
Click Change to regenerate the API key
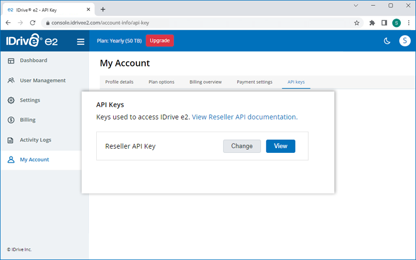click(242, 146)
